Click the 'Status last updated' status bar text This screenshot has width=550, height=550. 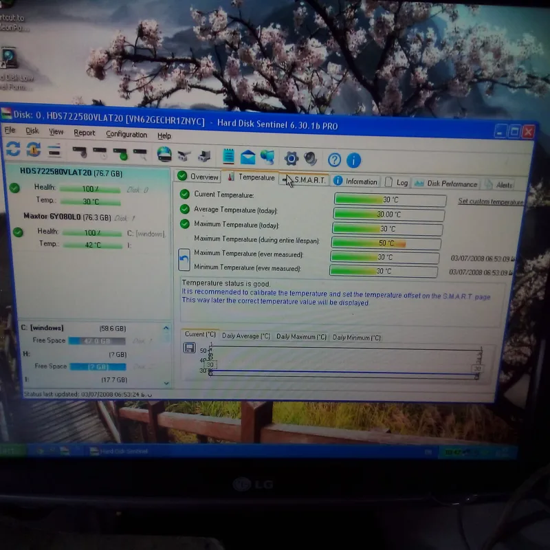[88, 394]
